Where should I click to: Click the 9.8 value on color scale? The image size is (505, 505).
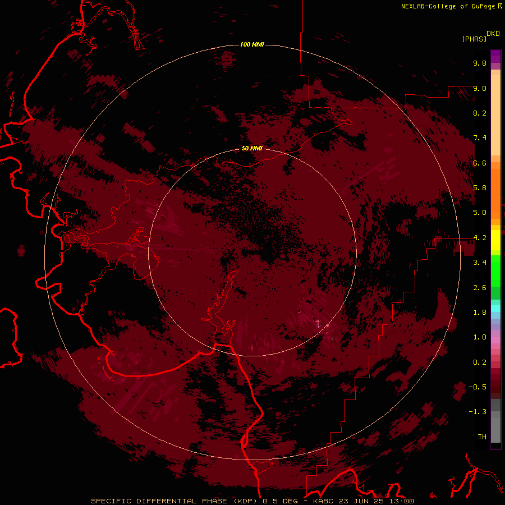pyautogui.click(x=480, y=63)
